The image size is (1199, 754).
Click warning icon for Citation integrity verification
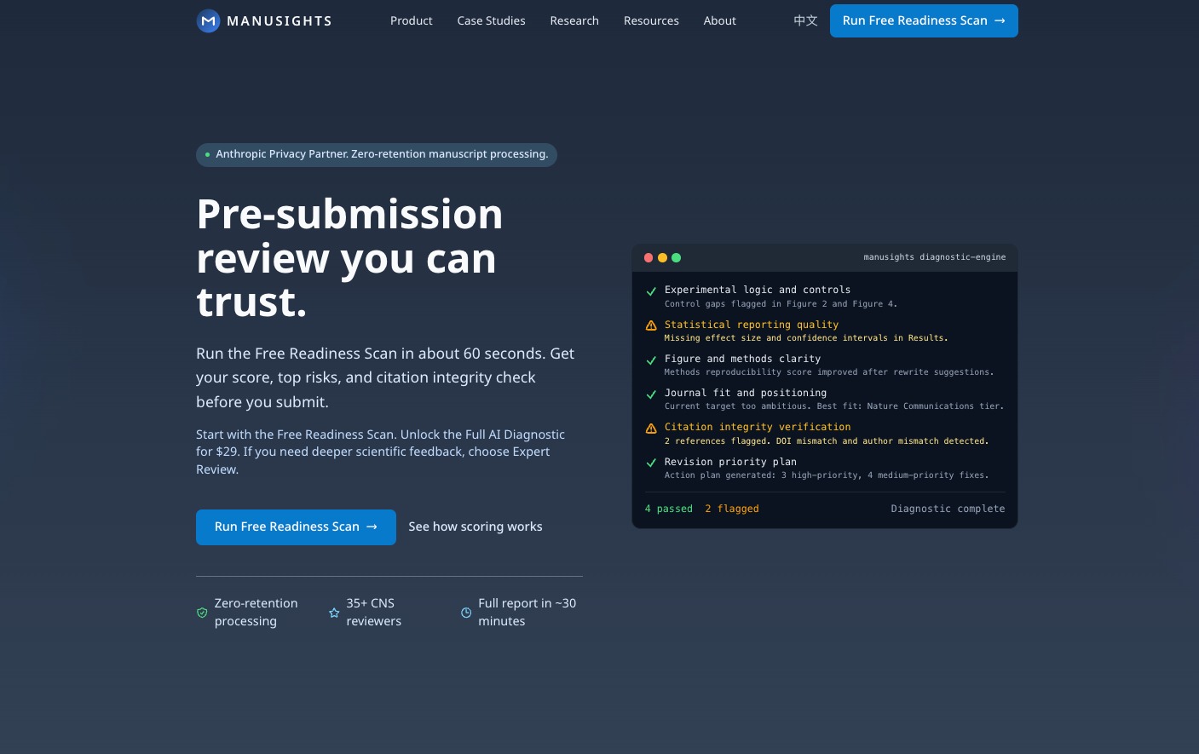point(651,429)
